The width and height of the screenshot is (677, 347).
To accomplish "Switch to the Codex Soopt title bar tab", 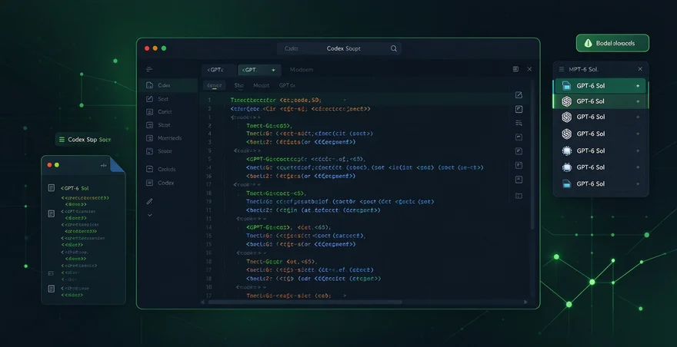I will tap(344, 48).
